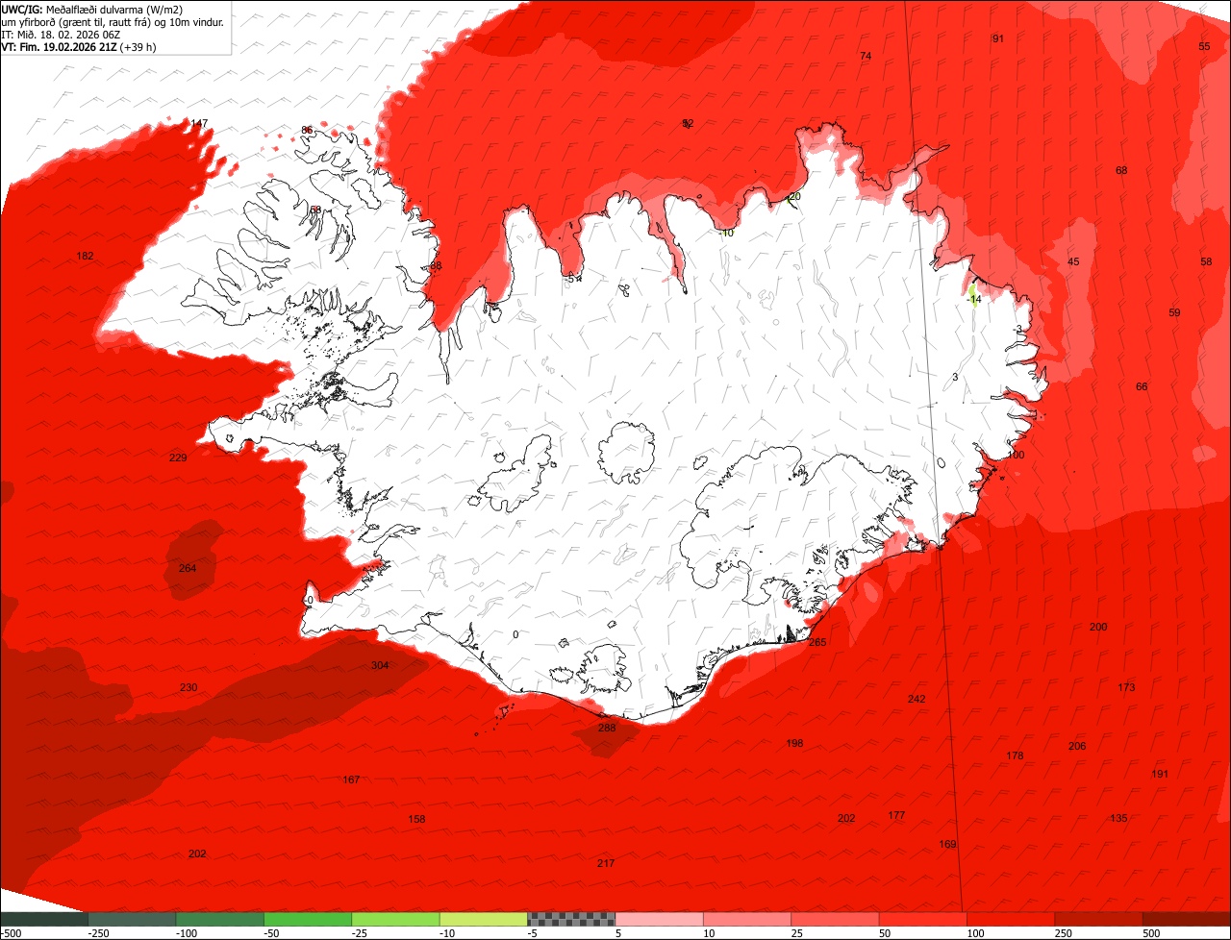
Task: Click the legend tick label -25
Action: [362, 933]
